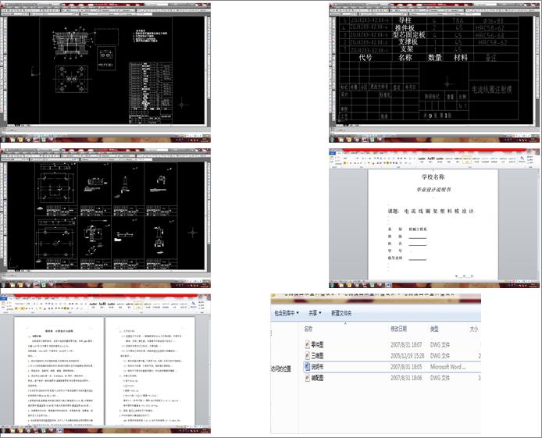The height and width of the screenshot is (438, 542).
Task: Click the Find icon in cover page Word ribbon
Action: [522, 158]
